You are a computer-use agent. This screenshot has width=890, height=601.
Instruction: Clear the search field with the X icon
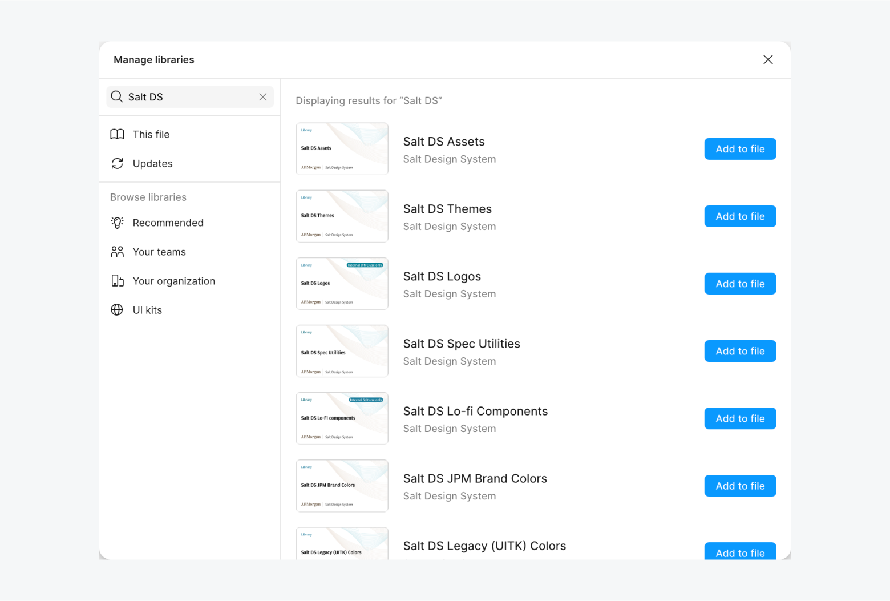click(263, 97)
